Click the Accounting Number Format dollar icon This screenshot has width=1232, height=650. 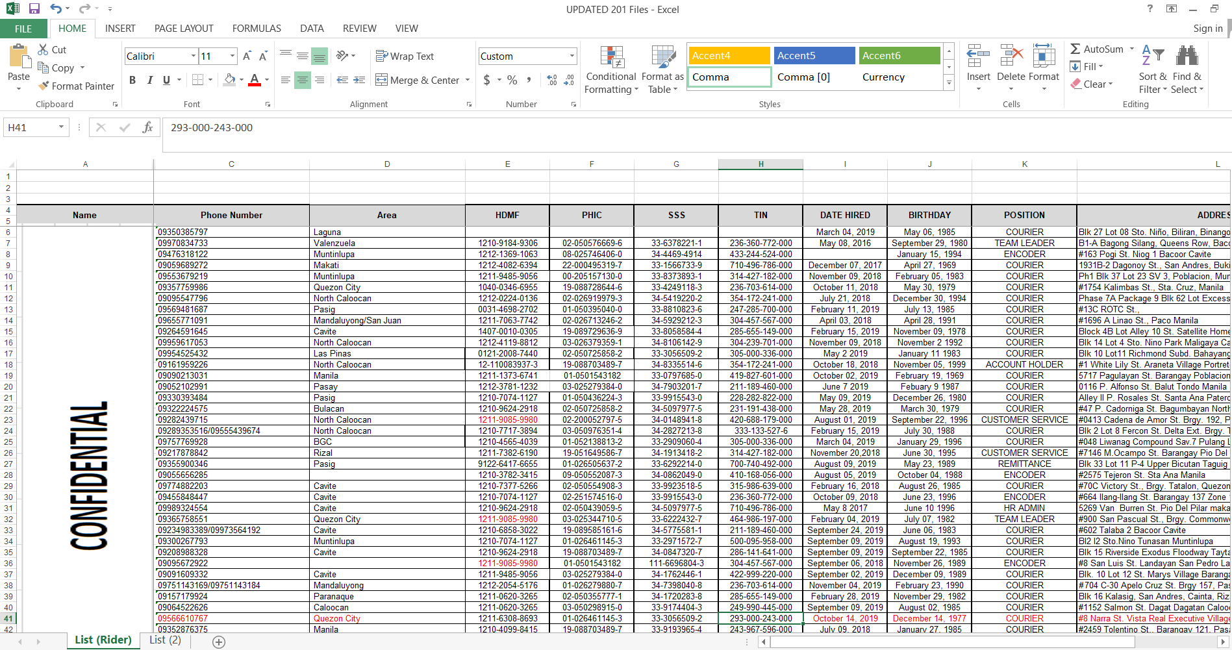(x=487, y=80)
